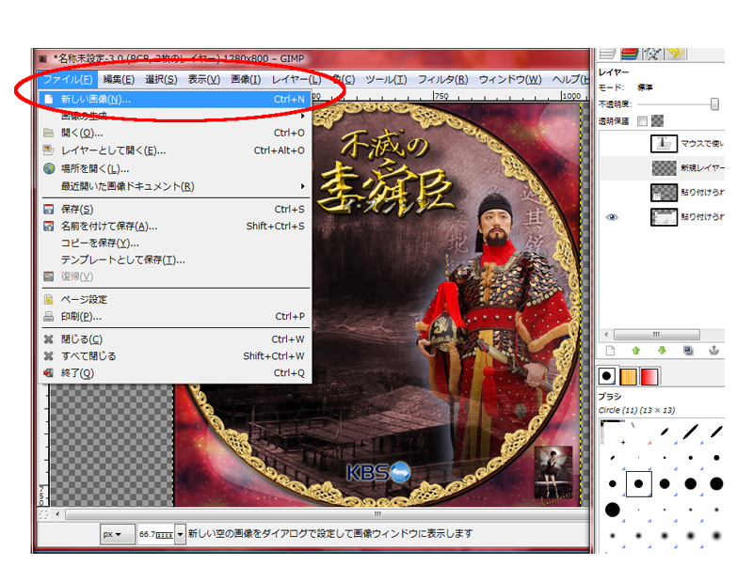
Task: Open the 表示(V) menu
Action: [204, 79]
